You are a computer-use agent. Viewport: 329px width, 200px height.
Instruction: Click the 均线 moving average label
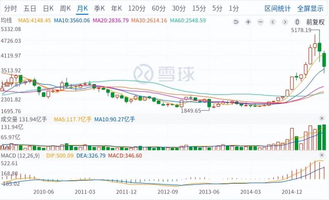[6, 20]
